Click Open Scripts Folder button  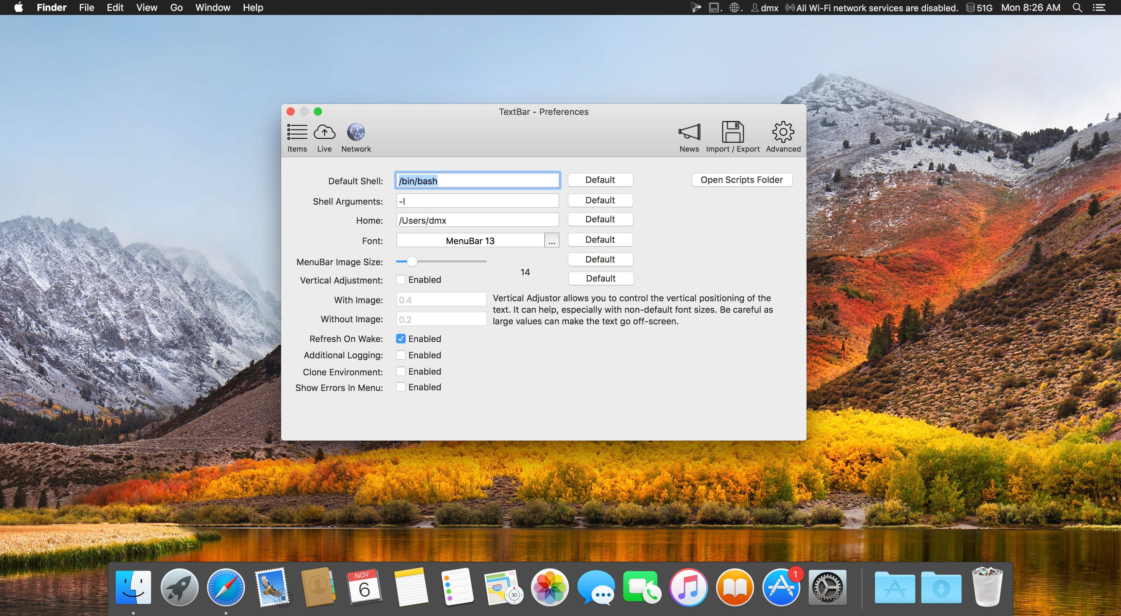(742, 179)
